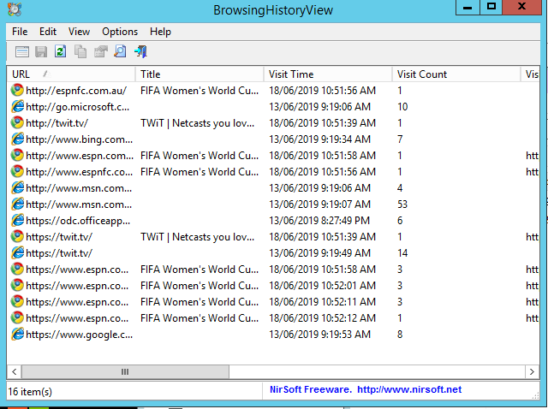Open the Advanced Options toolbar icon

click(22, 52)
